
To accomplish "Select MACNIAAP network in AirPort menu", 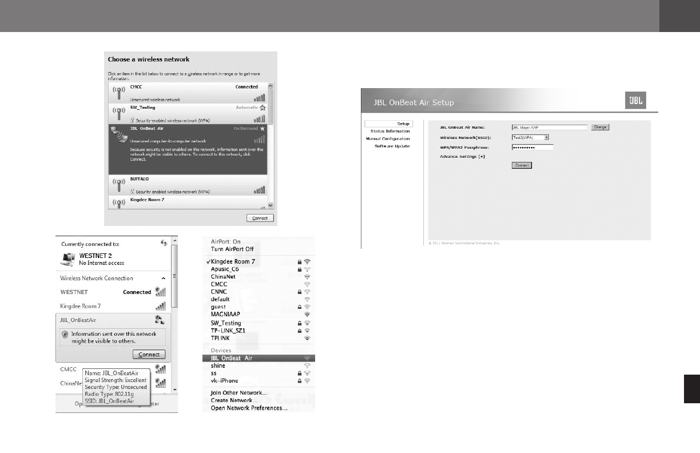I will pos(259,315).
